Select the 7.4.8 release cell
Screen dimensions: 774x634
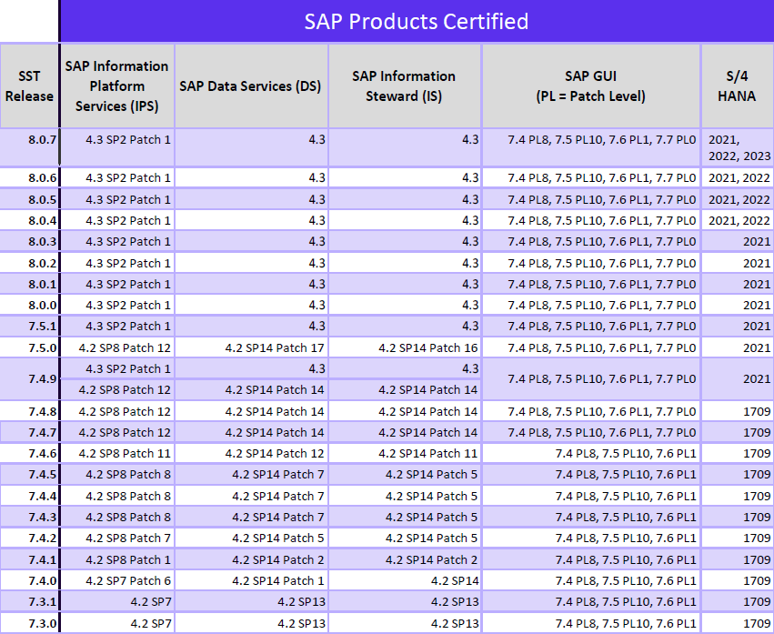coord(29,411)
